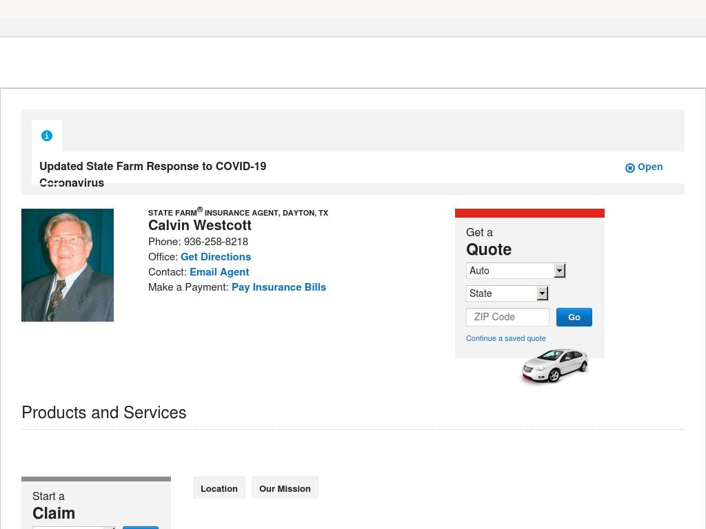Click the agent name Calvin Westcott heading
Viewport: 706px width, 529px height.
[x=200, y=225]
